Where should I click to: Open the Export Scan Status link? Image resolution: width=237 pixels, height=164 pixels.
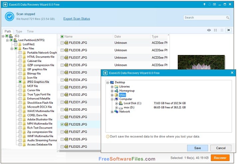77,19
